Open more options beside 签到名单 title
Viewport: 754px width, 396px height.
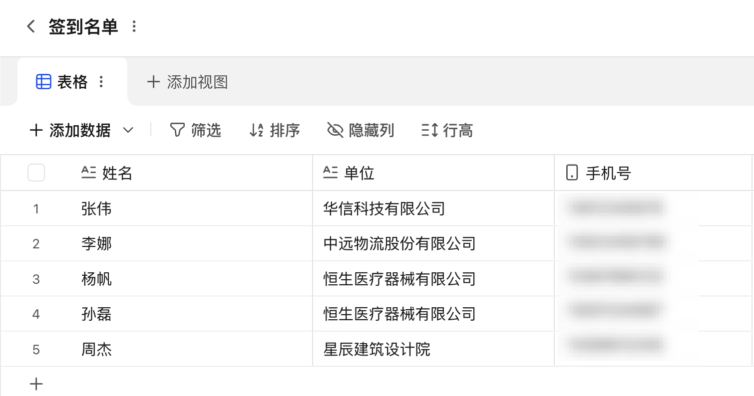pos(134,26)
